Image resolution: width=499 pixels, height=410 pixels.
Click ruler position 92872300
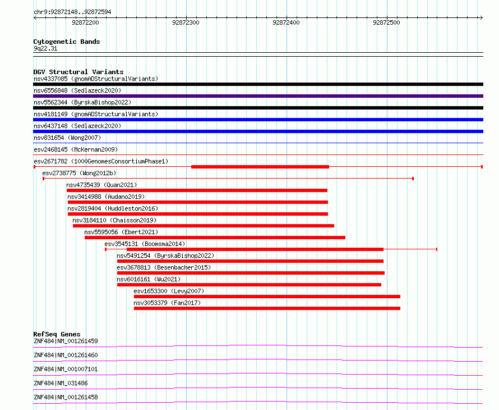click(x=186, y=22)
